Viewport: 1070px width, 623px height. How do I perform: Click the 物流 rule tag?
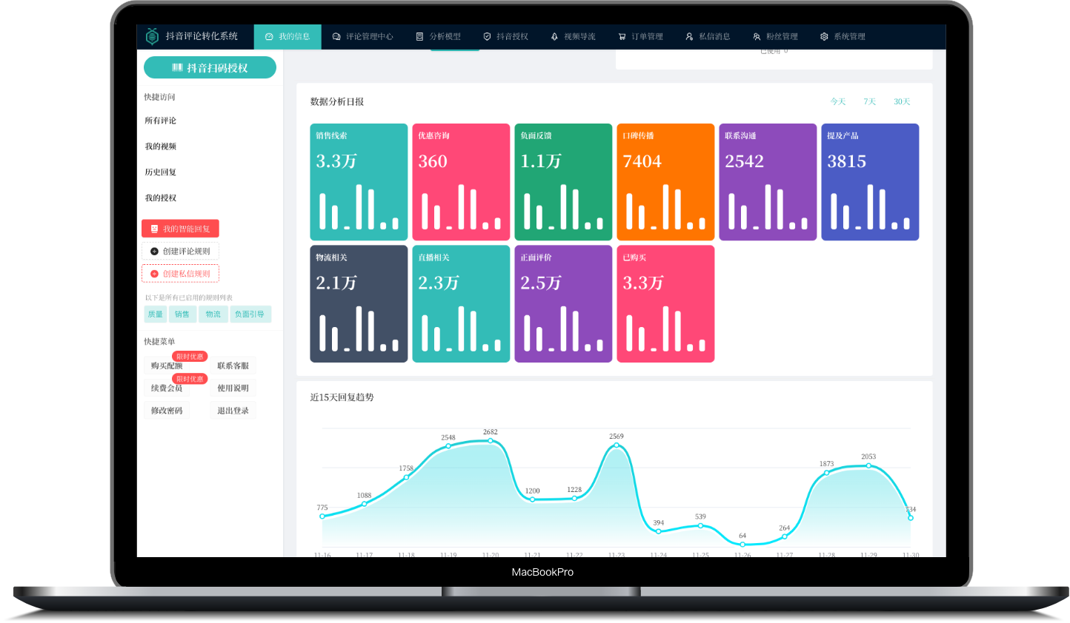(213, 314)
